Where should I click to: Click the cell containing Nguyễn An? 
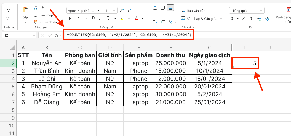pyautogui.click(x=47, y=63)
